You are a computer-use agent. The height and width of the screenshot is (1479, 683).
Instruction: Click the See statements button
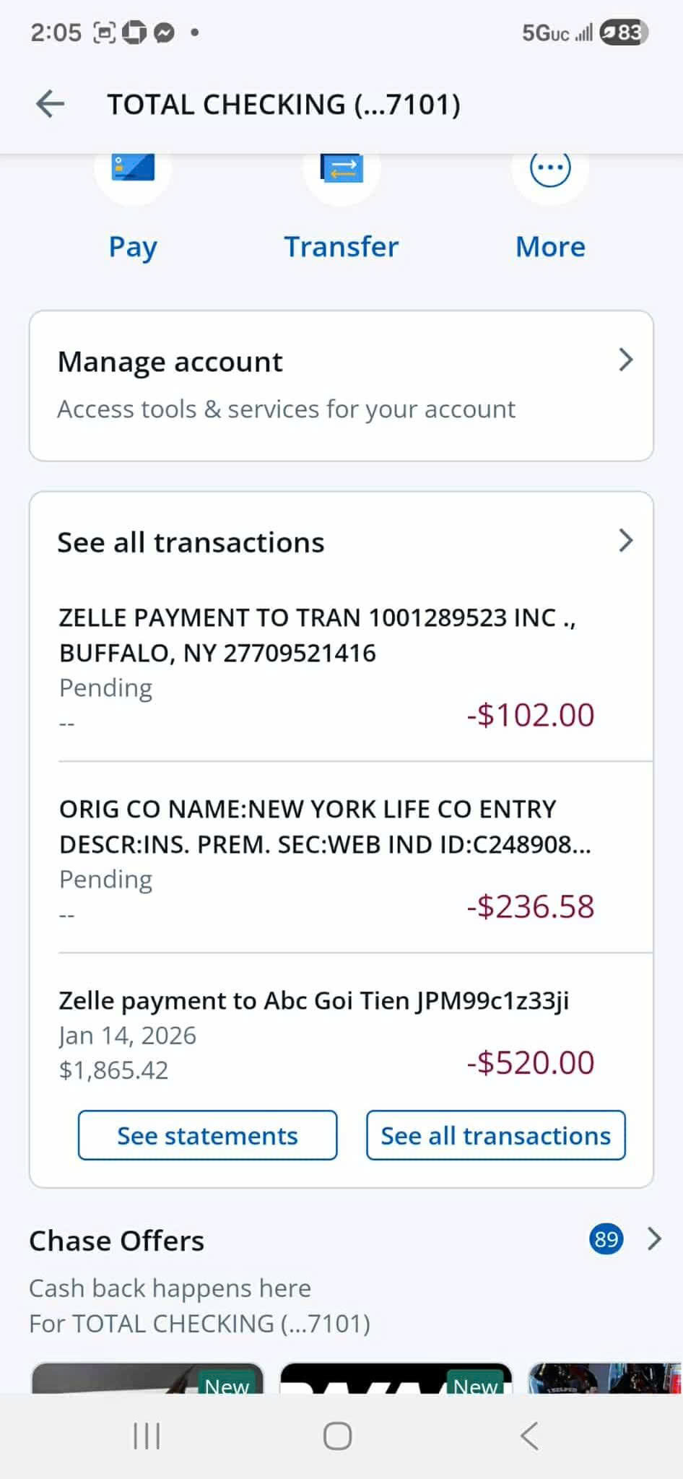coord(207,1135)
